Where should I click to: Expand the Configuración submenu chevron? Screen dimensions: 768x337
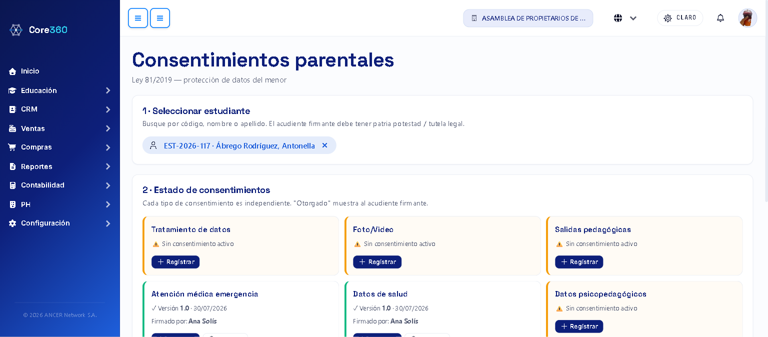click(108, 223)
